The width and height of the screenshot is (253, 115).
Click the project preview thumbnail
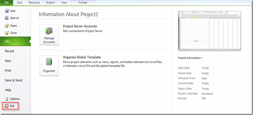click(x=209, y=31)
